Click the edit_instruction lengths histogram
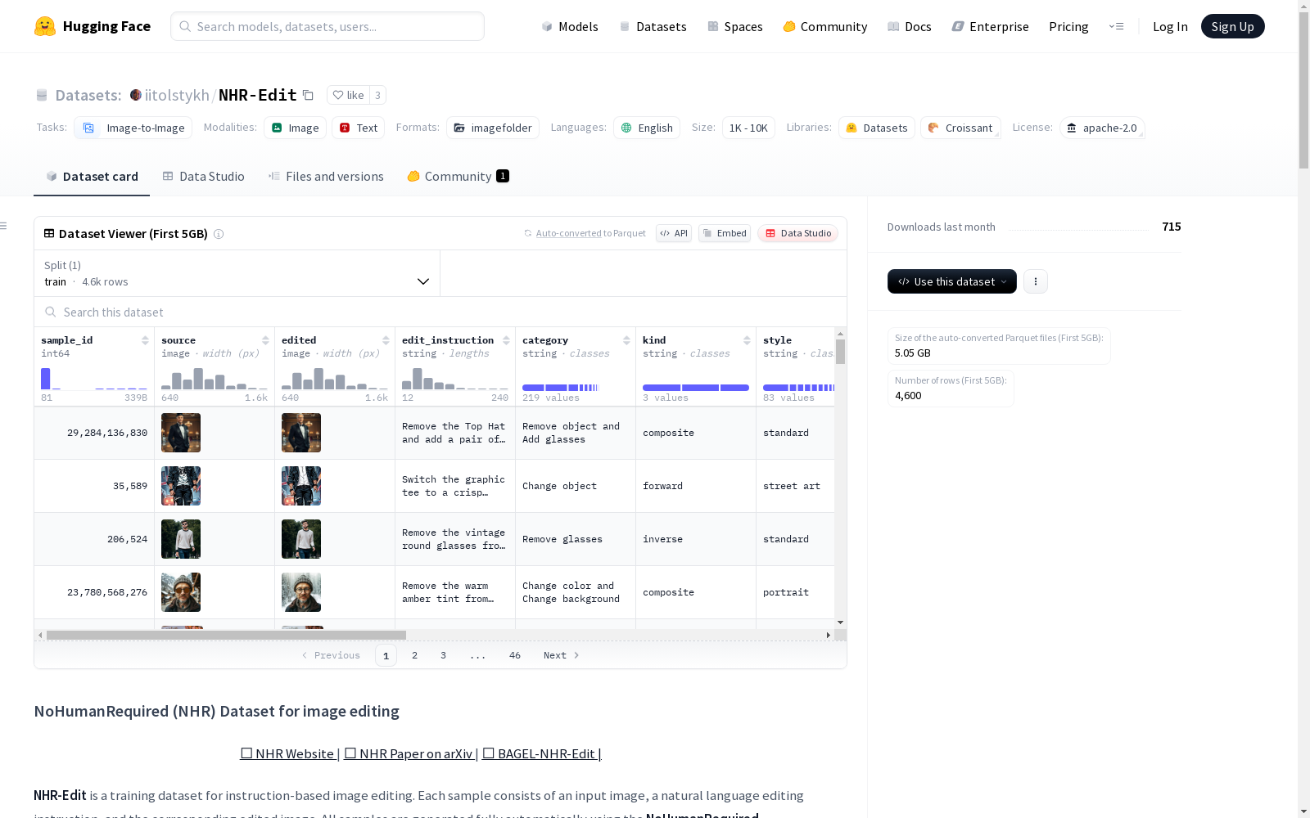The height and width of the screenshot is (818, 1310). click(455, 379)
